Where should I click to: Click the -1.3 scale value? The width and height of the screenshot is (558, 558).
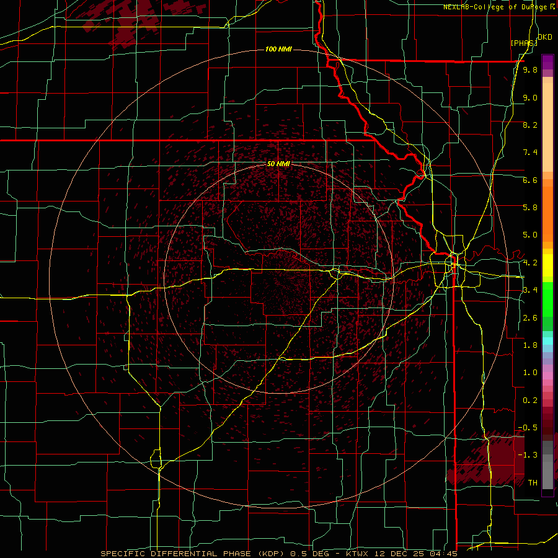(528, 455)
